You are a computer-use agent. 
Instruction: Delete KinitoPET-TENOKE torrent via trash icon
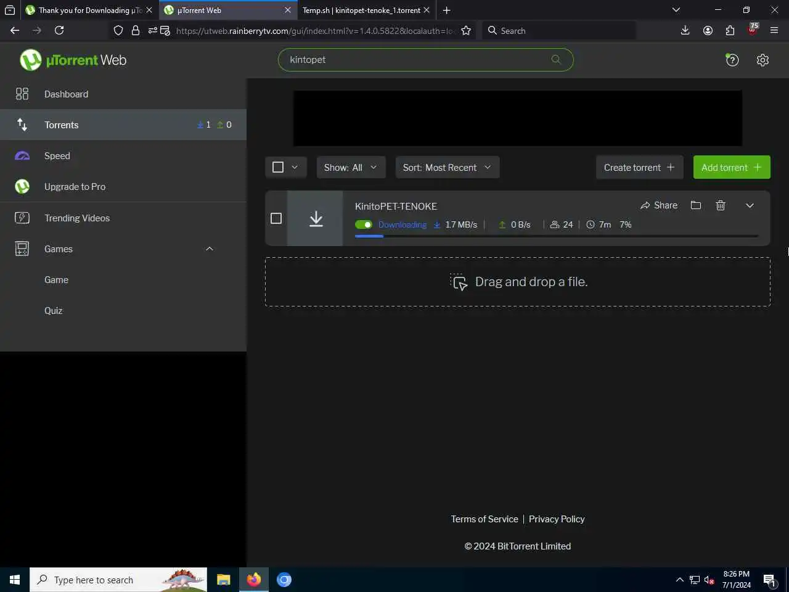[x=721, y=205]
